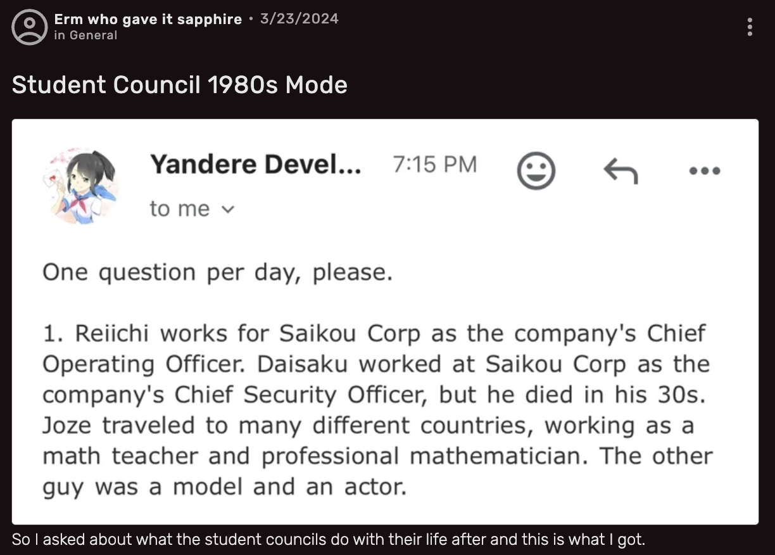Open the post's vertical three-dot menu
The height and width of the screenshot is (555, 775).
coord(750,27)
